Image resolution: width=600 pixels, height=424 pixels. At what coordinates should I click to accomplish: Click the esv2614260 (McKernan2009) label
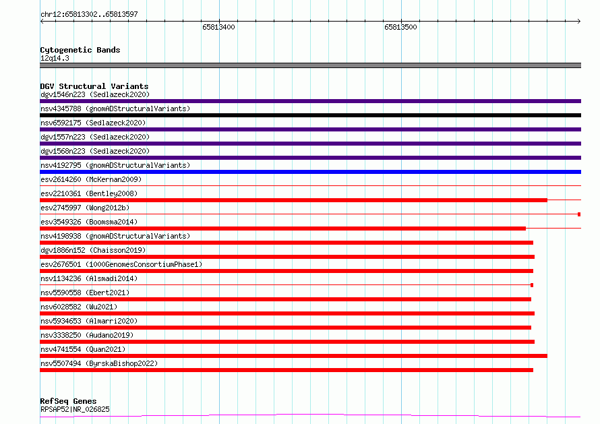point(91,179)
